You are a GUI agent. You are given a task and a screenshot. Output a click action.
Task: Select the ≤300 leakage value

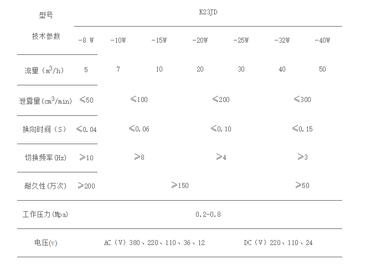pyautogui.click(x=302, y=100)
